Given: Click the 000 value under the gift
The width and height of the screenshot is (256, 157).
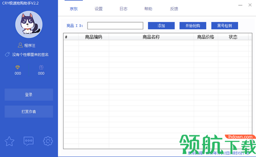Looking at the screenshot, I should 41,74.
